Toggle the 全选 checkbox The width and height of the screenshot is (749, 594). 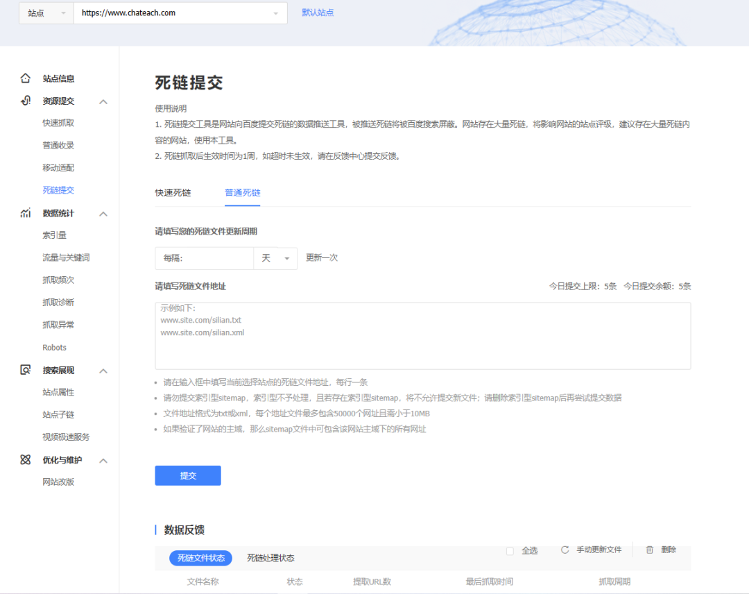[x=510, y=551]
